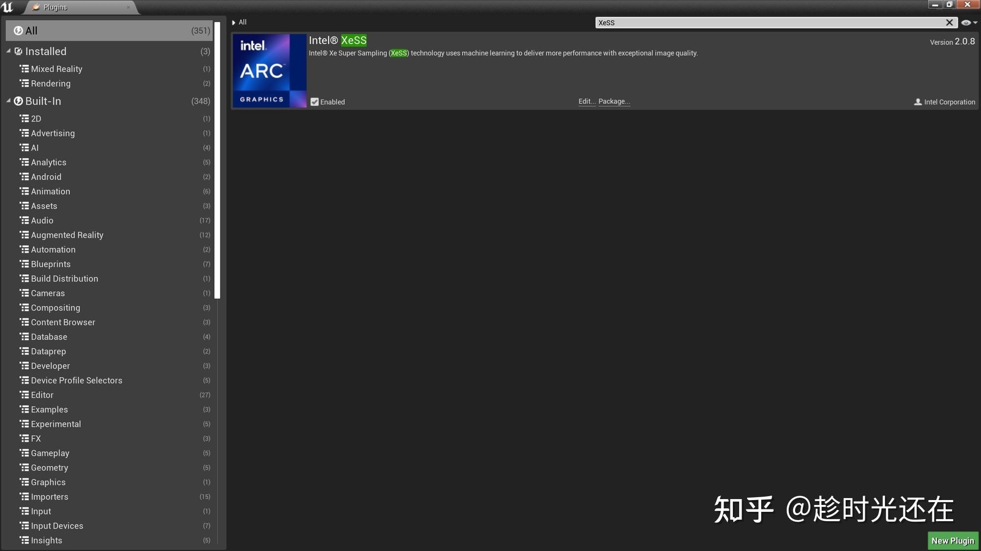Switch to the Plugins tab

click(x=54, y=7)
